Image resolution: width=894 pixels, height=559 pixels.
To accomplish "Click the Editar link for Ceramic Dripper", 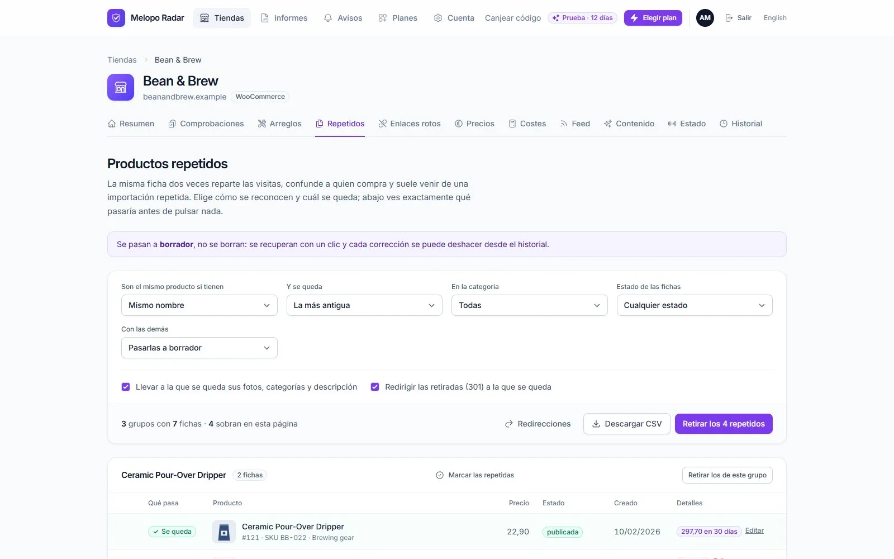I will click(x=754, y=530).
